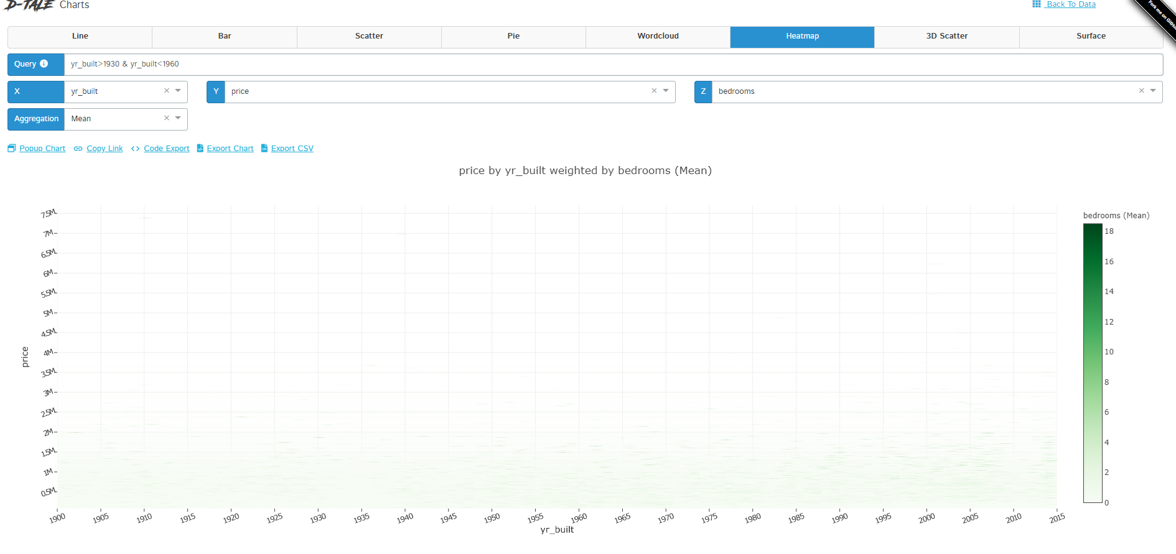Expand the Z axis dropdown arrow

(1153, 91)
